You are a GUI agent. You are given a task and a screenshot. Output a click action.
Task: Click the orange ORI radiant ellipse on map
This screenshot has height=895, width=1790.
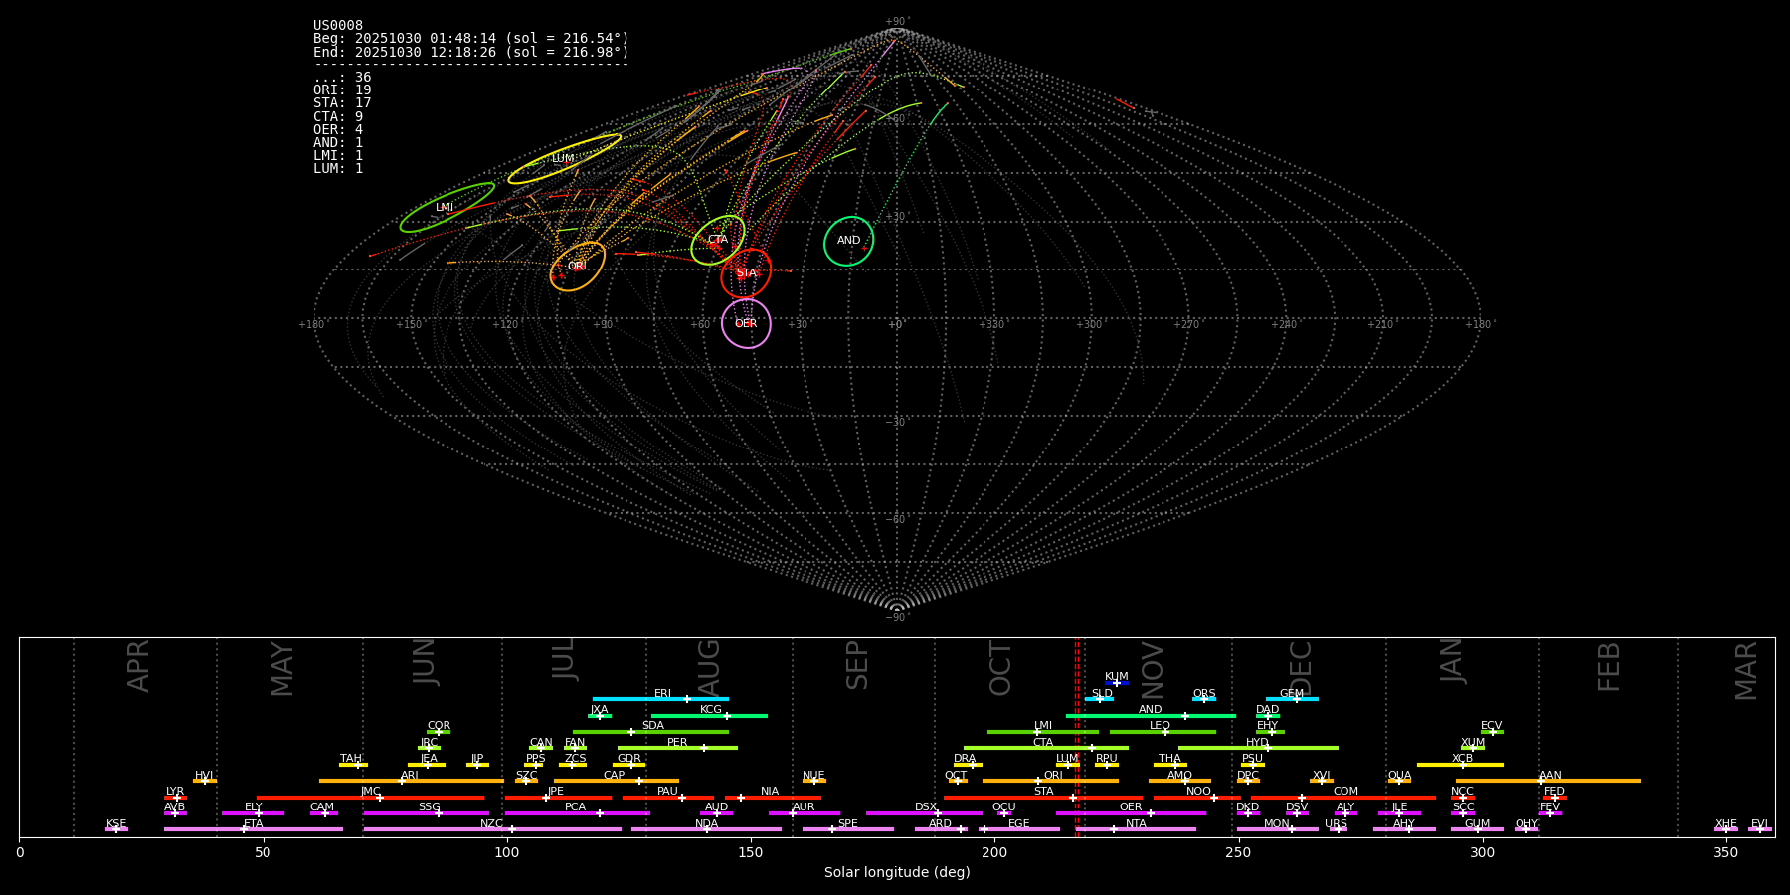(x=577, y=267)
